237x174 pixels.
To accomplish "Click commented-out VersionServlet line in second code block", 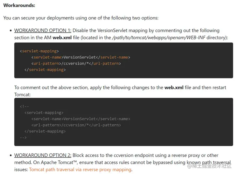I will (81, 119).
